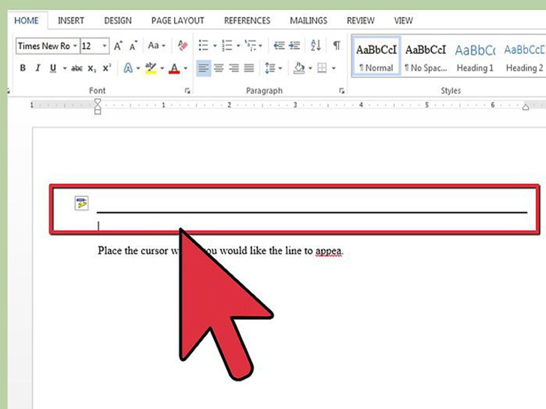Open the PAGE LAYOUT tab
Viewport: 546px width, 409px height.
coord(178,21)
